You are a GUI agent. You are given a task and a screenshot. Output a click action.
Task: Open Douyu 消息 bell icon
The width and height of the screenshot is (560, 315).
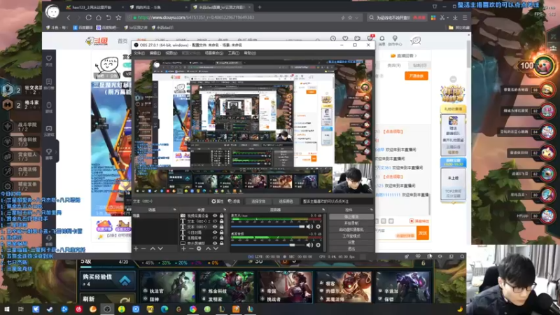[381, 38]
